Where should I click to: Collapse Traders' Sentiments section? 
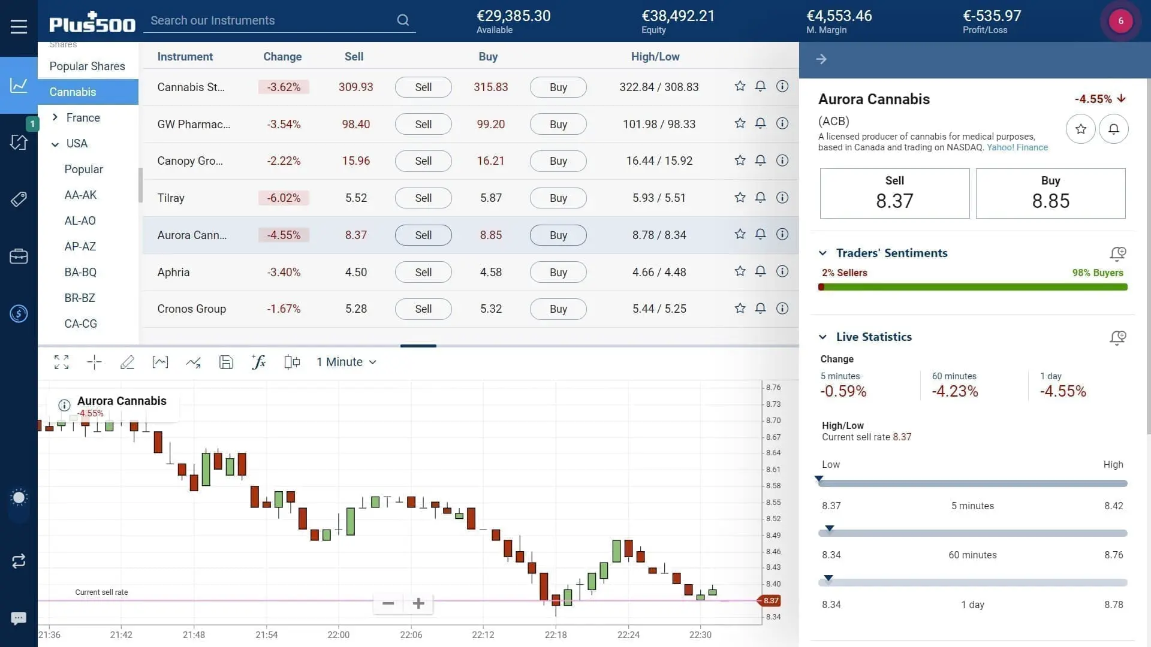(x=822, y=253)
